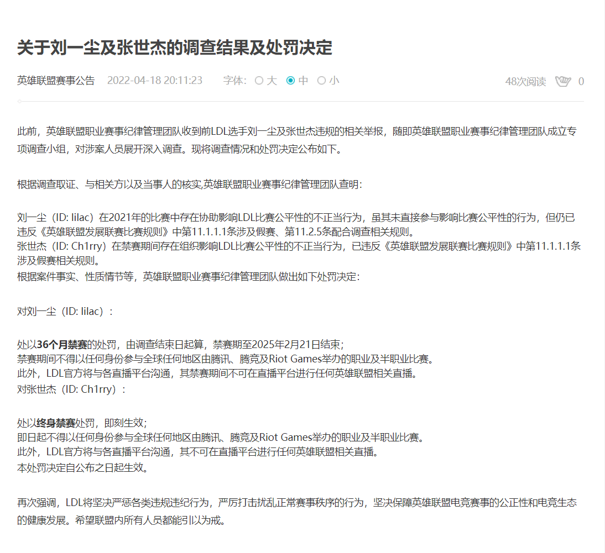Click the like count 0
Image resolution: width=605 pixels, height=553 pixels.
pyautogui.click(x=581, y=82)
